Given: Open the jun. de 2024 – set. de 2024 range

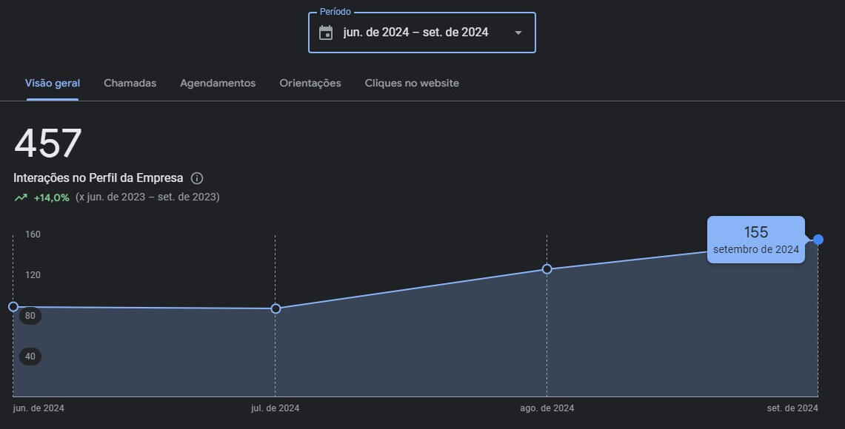Looking at the screenshot, I should 415,33.
